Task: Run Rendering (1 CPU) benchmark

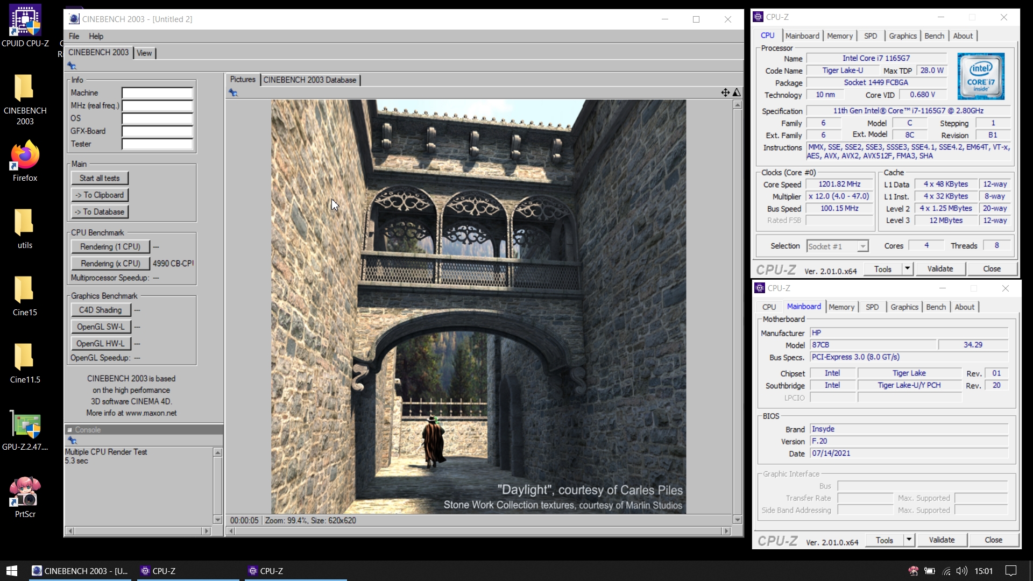Action: 110,246
